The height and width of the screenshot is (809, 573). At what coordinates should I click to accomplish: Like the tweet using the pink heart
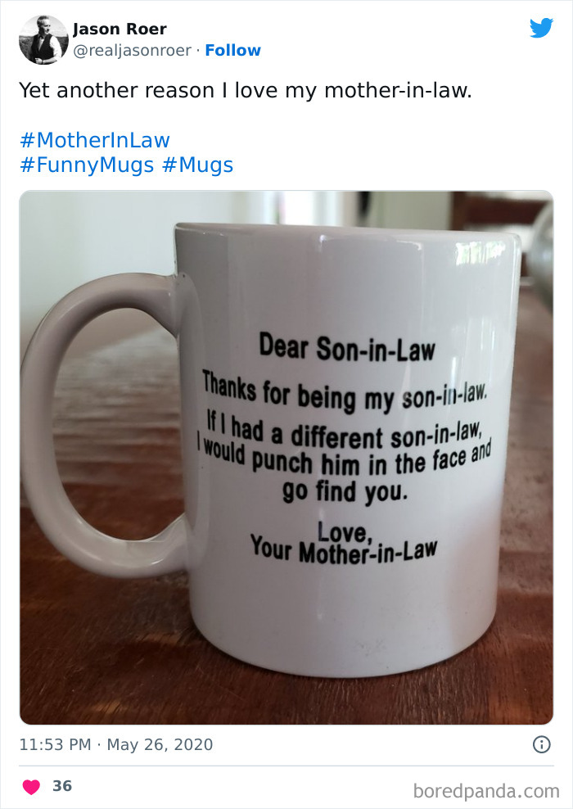coord(30,783)
